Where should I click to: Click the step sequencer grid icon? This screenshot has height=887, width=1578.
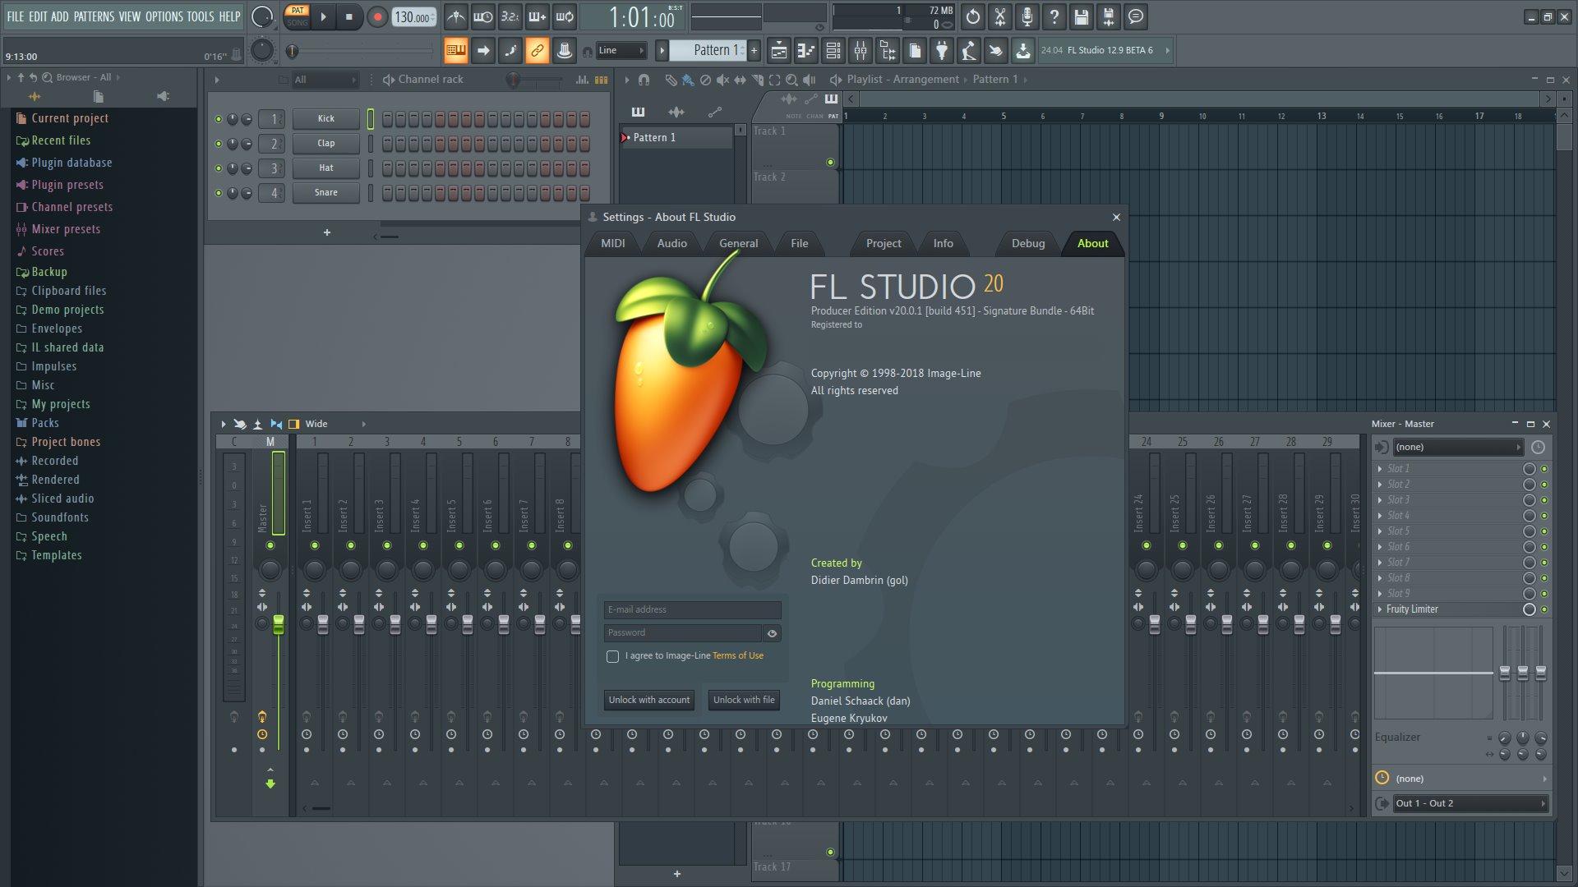[602, 79]
